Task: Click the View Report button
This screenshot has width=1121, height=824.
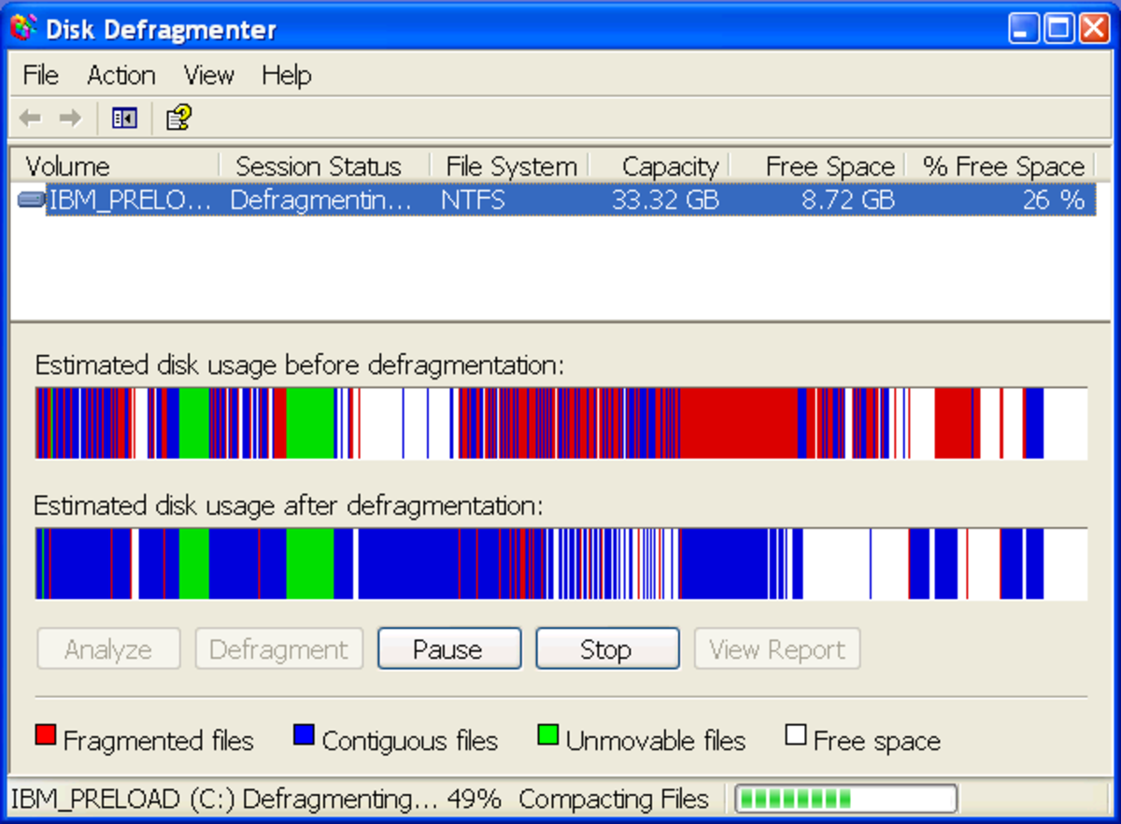Action: click(x=776, y=648)
